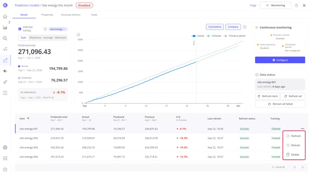Screen dimensions: 312x175
Task: Close the prediction model view
Action: (x=304, y=5)
